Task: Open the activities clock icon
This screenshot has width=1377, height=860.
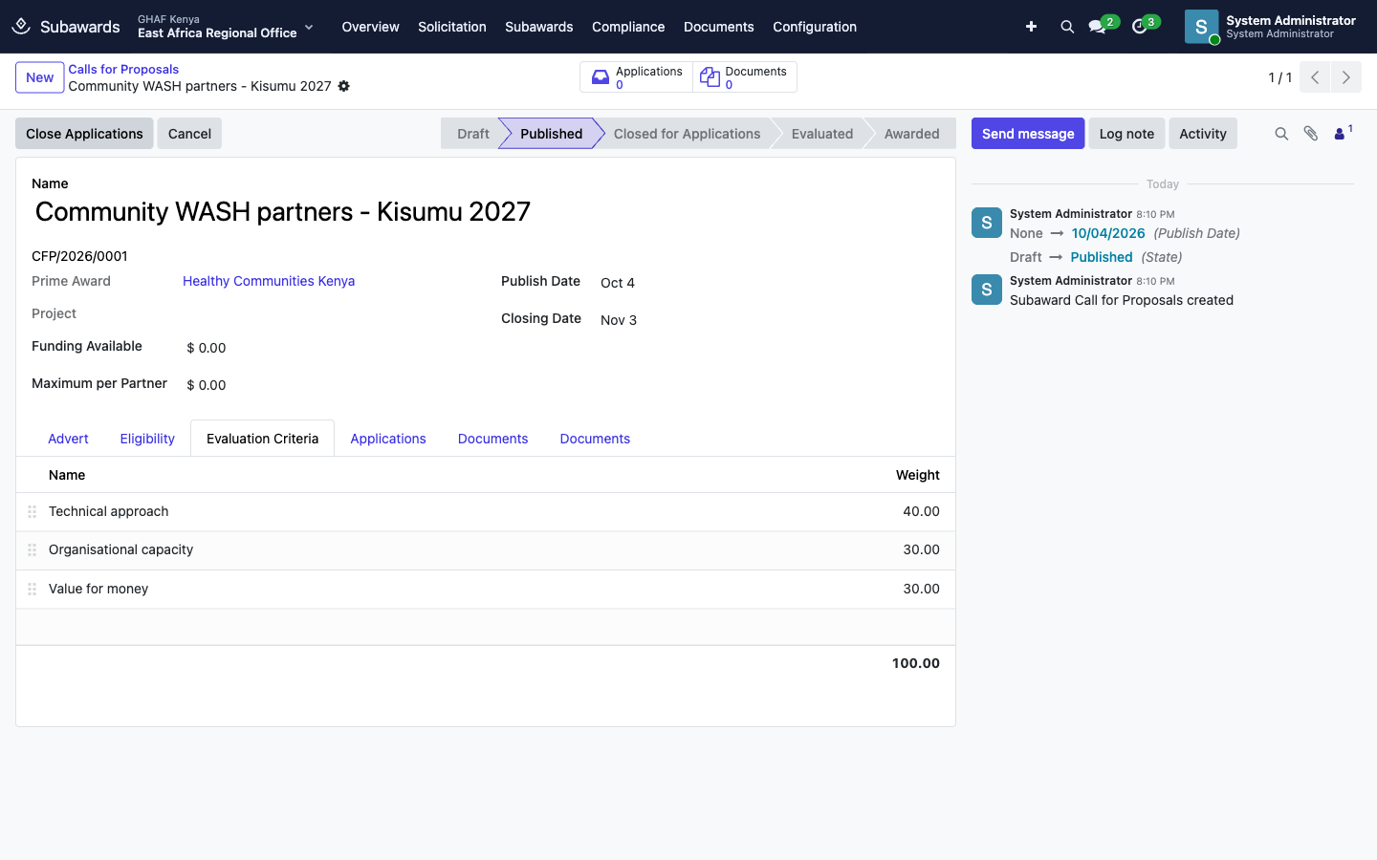Action: [x=1140, y=27]
